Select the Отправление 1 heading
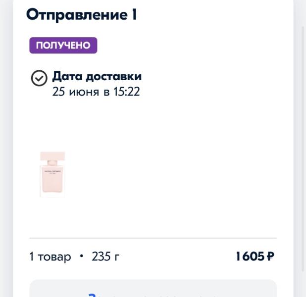306x297 pixels. 81,15
